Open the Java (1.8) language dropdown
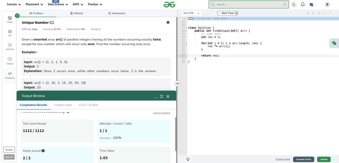339x163 pixels. click(192, 13)
